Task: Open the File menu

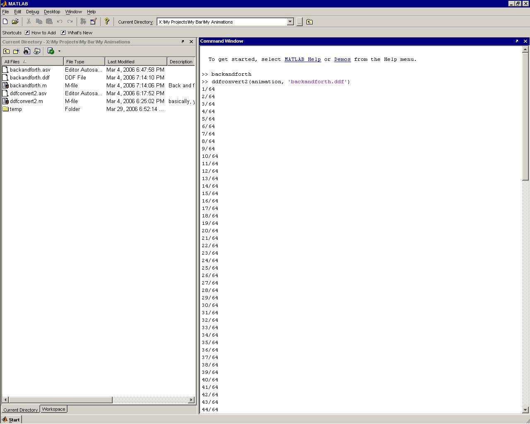Action: (x=5, y=12)
